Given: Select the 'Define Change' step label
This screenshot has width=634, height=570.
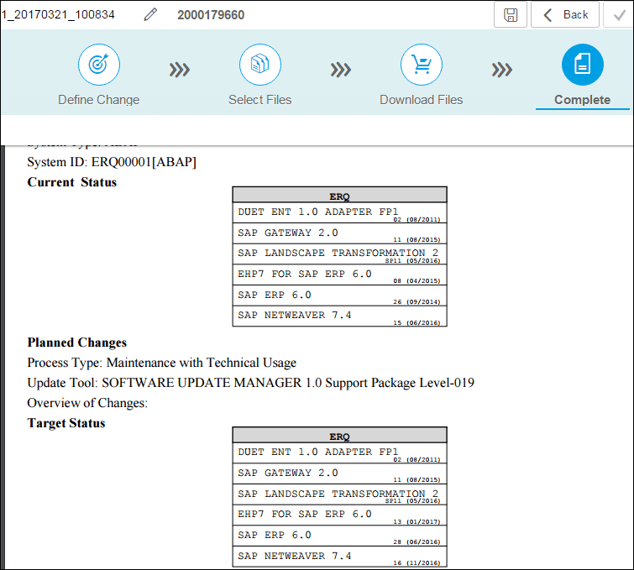Looking at the screenshot, I should point(99,100).
